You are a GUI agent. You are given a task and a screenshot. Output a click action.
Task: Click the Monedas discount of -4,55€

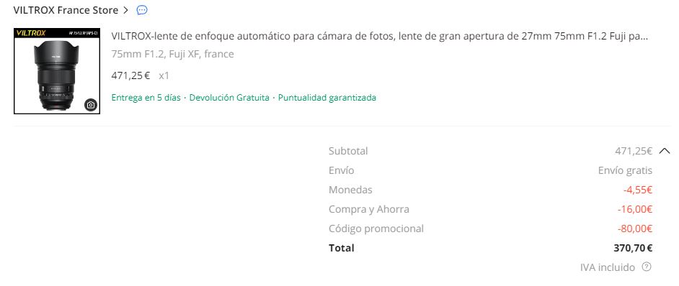tap(637, 190)
